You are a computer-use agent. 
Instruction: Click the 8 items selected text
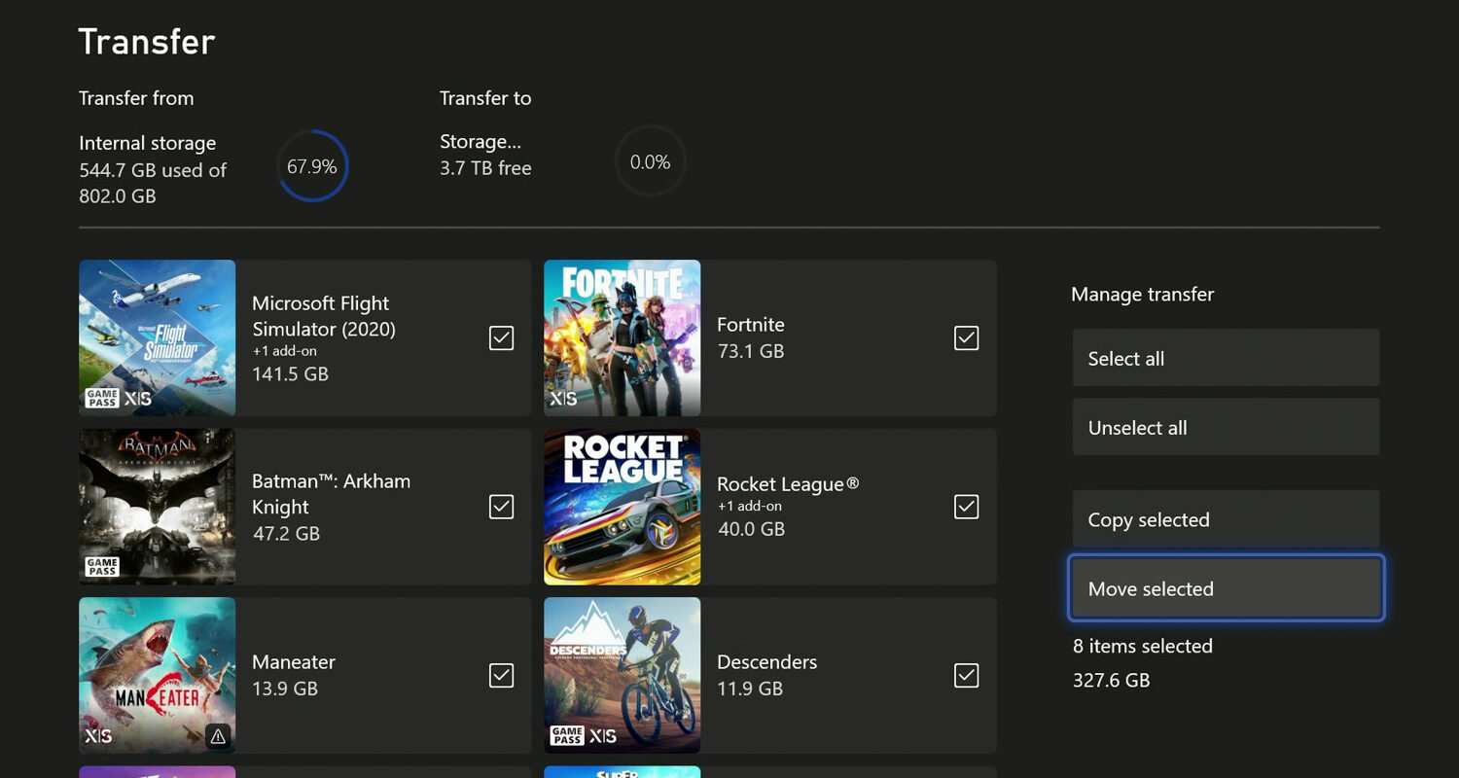[x=1143, y=646]
